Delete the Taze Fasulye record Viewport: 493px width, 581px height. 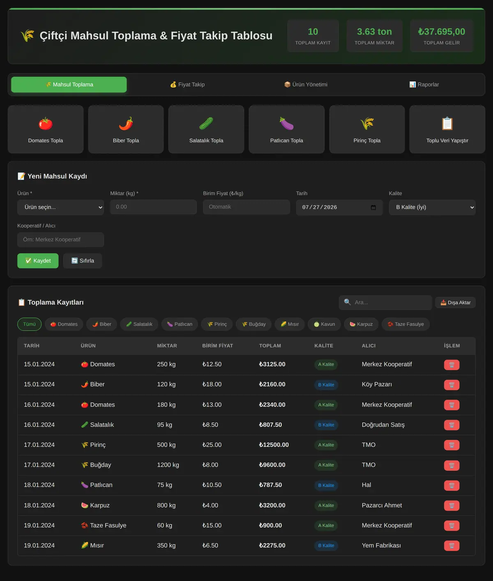[452, 526]
